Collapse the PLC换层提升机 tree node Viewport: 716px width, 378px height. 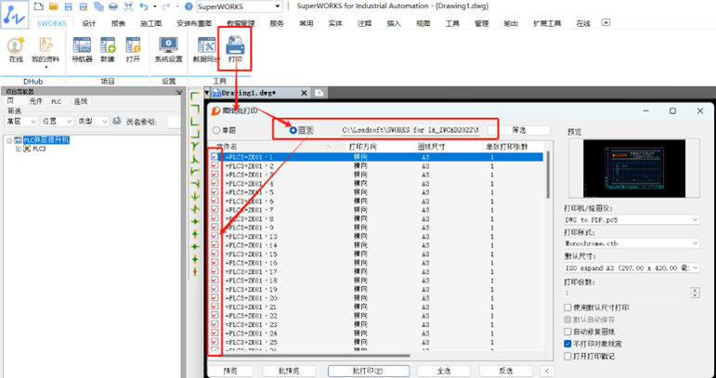[x=8, y=140]
